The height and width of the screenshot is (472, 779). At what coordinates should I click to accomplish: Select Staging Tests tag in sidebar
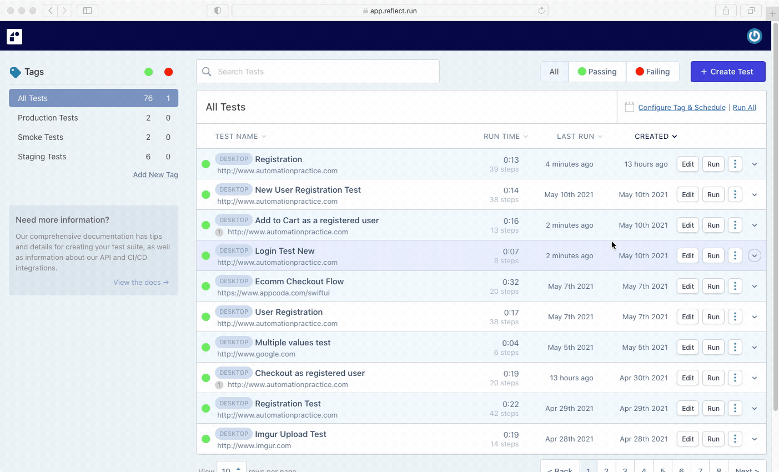pos(42,157)
